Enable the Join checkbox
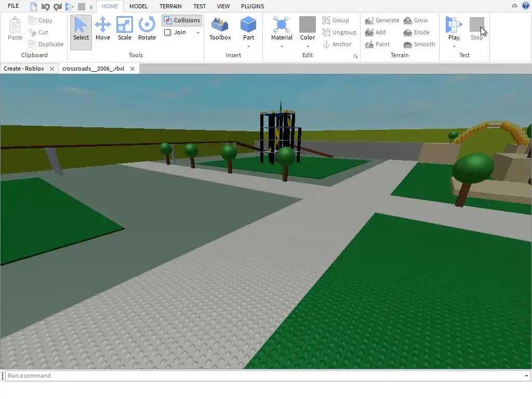The height and width of the screenshot is (399, 532). [x=168, y=32]
